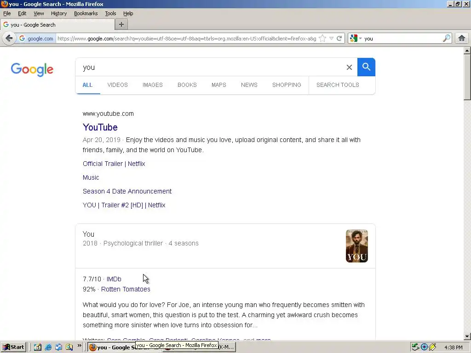Open the Bookmarks menu
471x353 pixels.
86,13
